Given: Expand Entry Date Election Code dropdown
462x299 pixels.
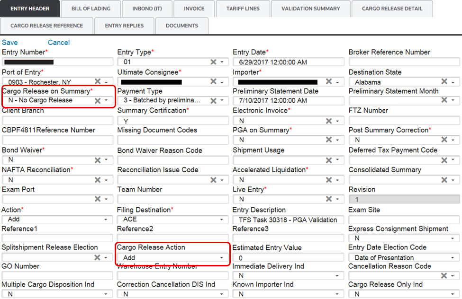Looking at the screenshot, I should (453, 258).
